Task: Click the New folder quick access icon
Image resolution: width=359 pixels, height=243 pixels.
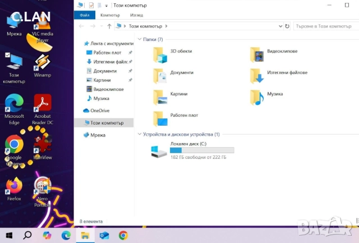Action: click(x=99, y=5)
